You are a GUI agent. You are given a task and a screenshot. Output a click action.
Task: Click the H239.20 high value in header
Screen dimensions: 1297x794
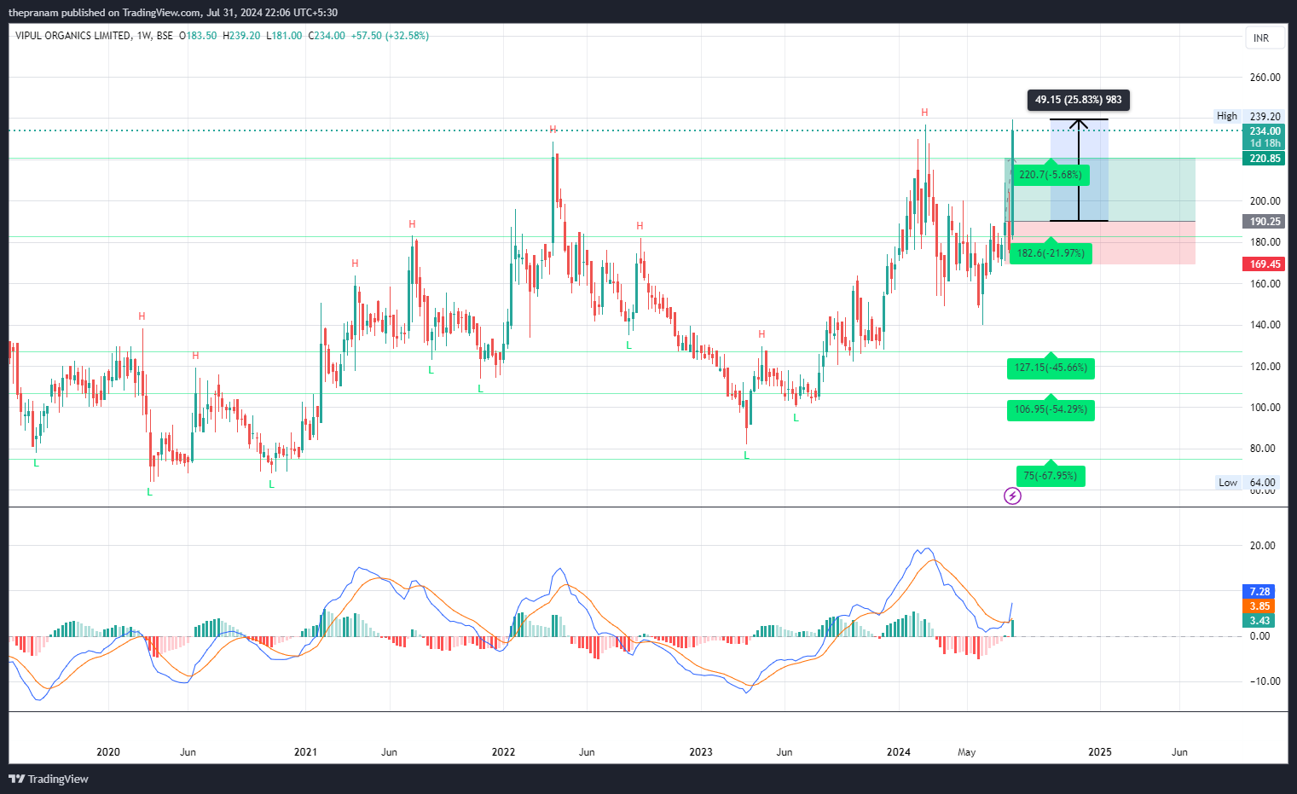241,36
